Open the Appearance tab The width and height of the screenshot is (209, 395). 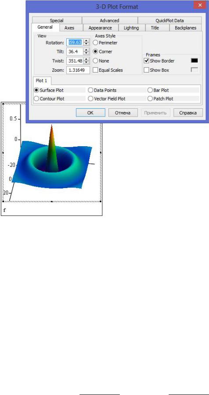(x=100, y=28)
